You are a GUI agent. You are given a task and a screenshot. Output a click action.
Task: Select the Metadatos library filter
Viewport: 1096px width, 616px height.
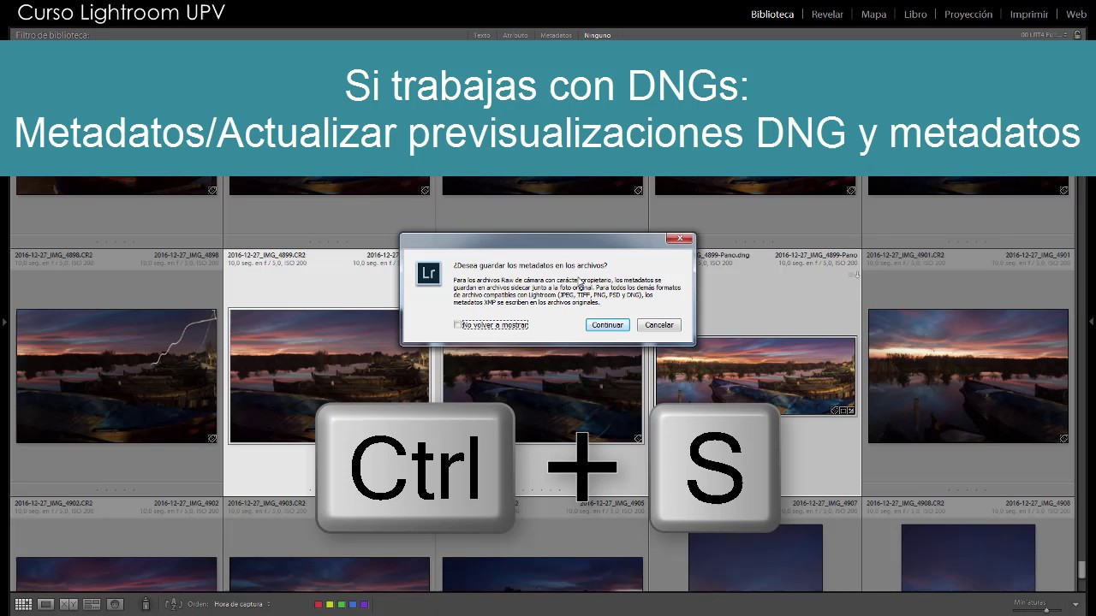point(556,35)
